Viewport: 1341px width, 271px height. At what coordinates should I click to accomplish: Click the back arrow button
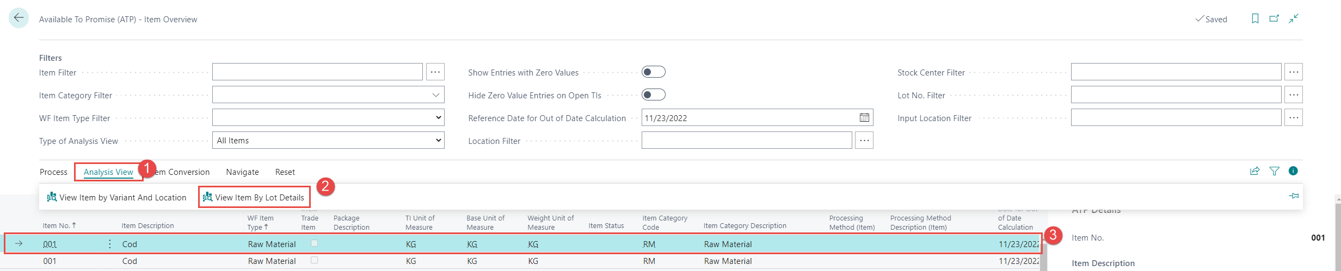(x=19, y=18)
